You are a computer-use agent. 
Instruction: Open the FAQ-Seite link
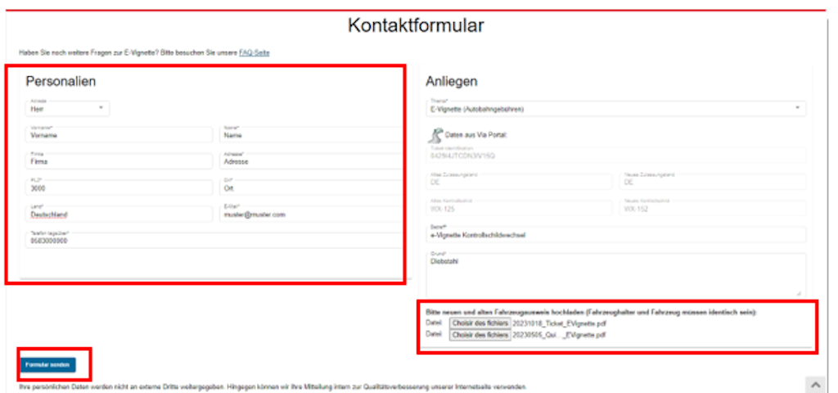(255, 53)
